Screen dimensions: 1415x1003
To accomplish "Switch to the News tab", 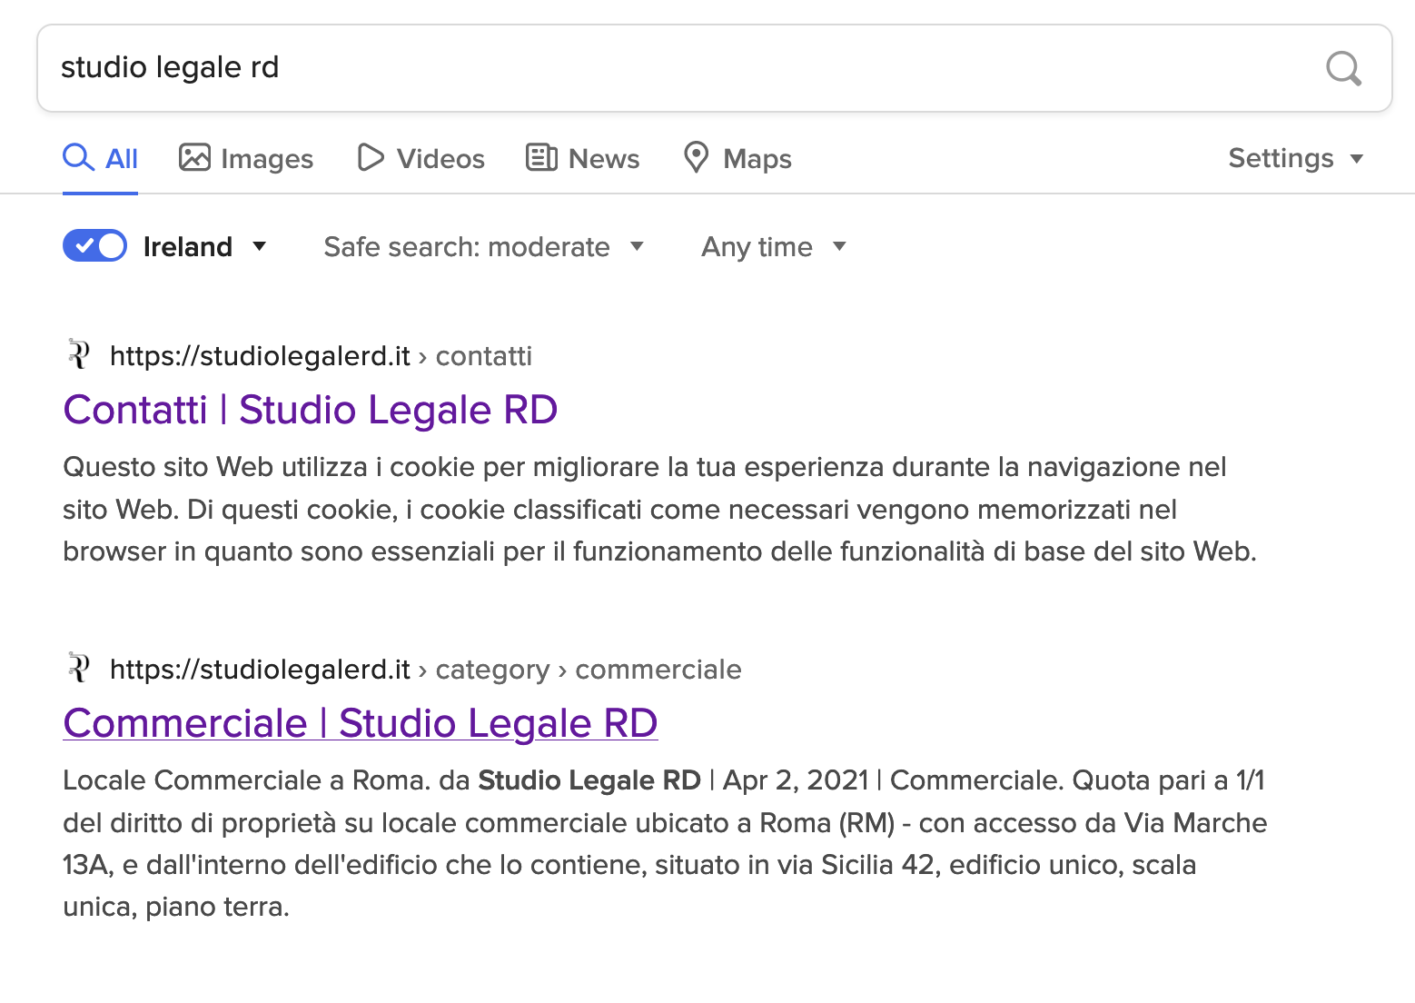I will pos(603,159).
